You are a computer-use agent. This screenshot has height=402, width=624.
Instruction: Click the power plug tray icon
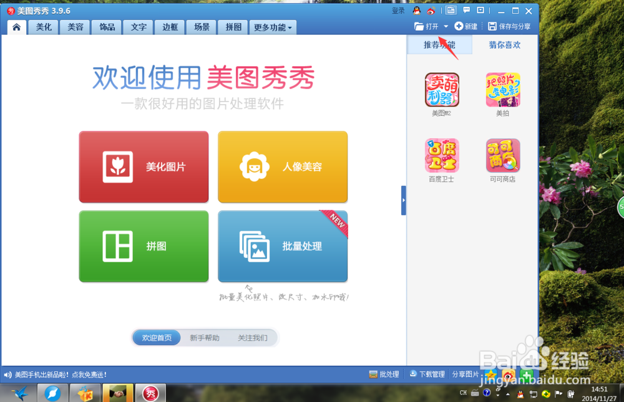tap(571, 394)
